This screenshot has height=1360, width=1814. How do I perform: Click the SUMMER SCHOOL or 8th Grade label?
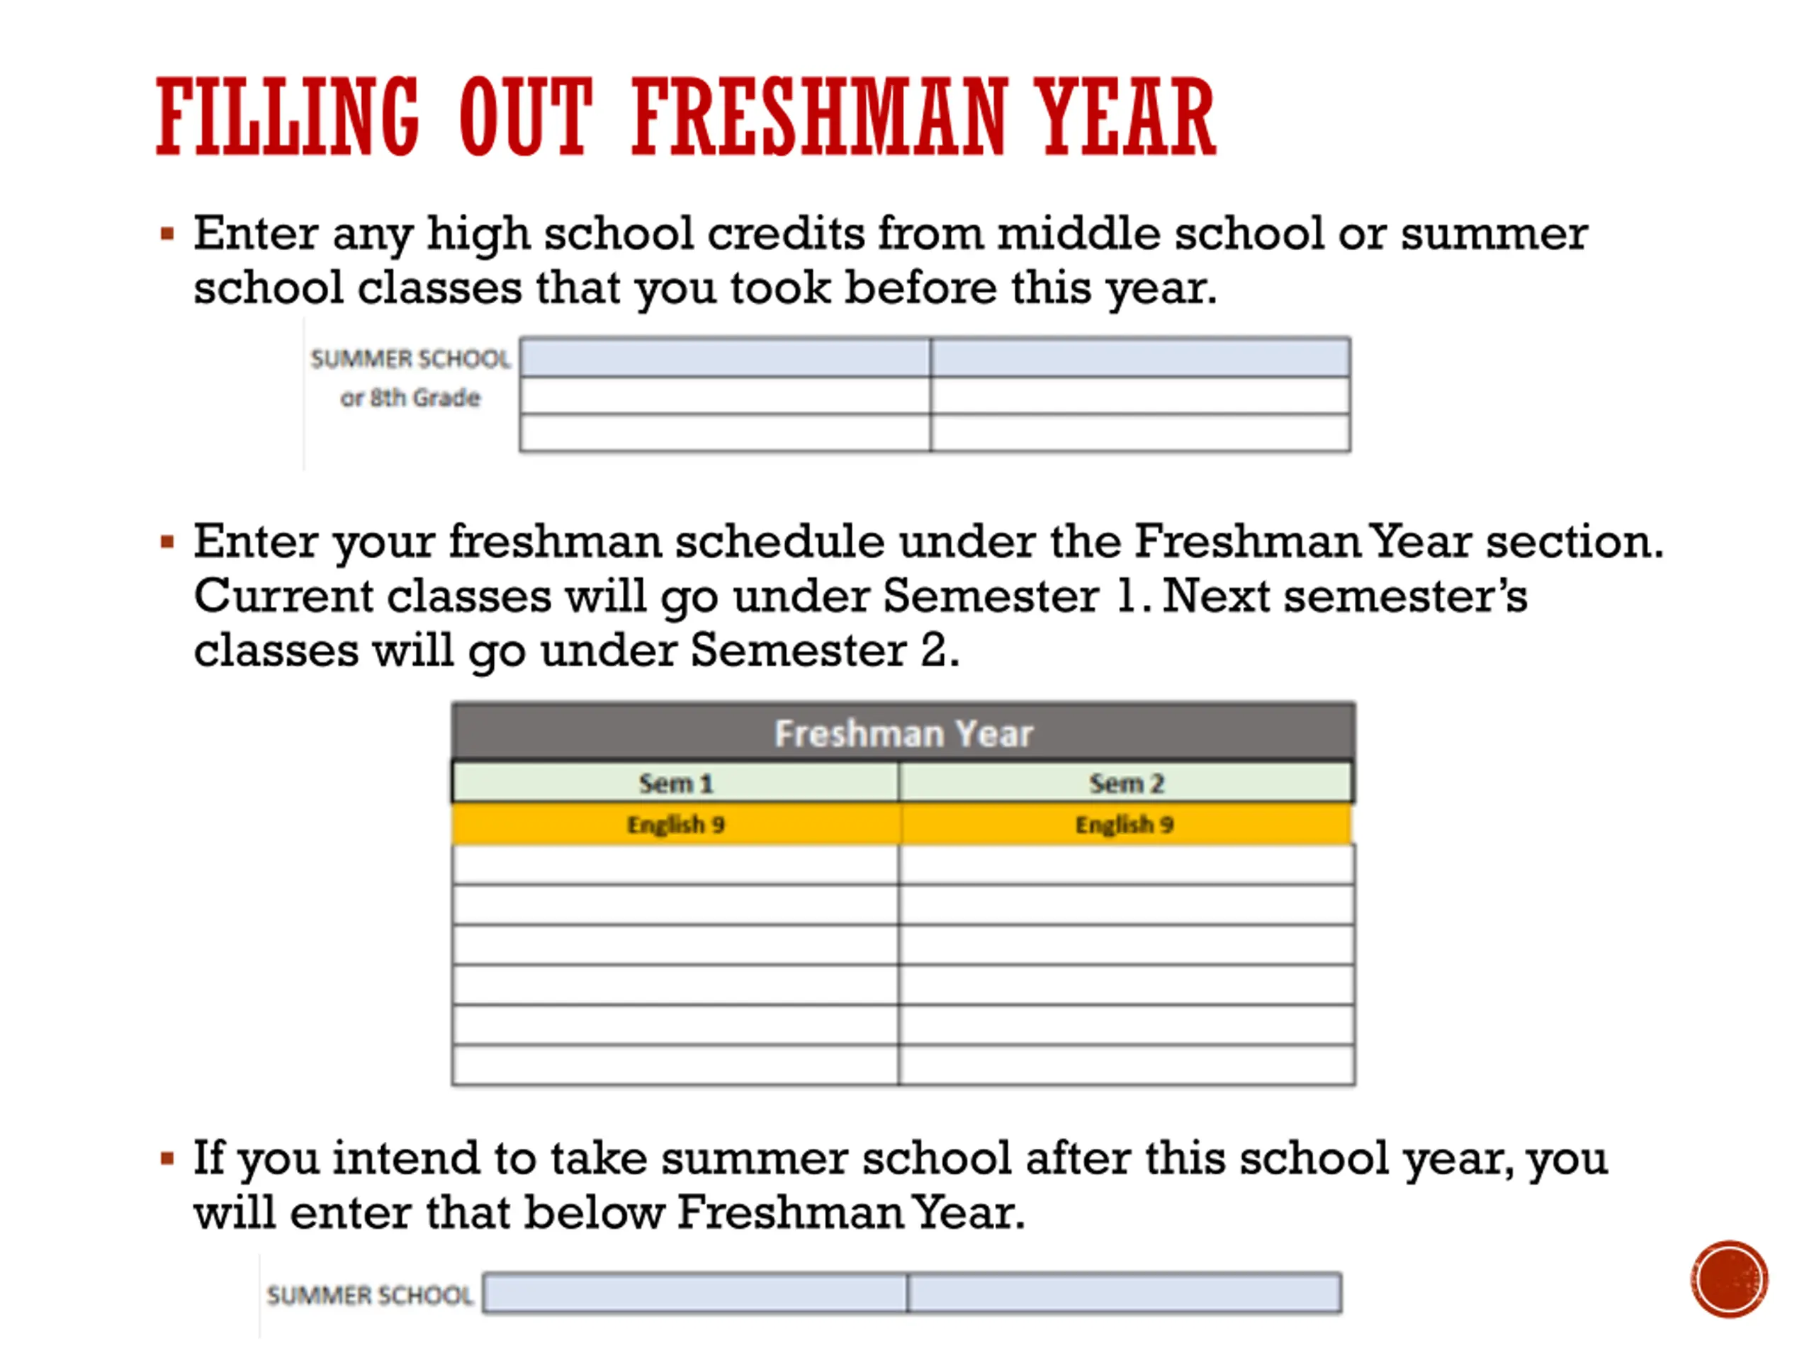pyautogui.click(x=410, y=378)
